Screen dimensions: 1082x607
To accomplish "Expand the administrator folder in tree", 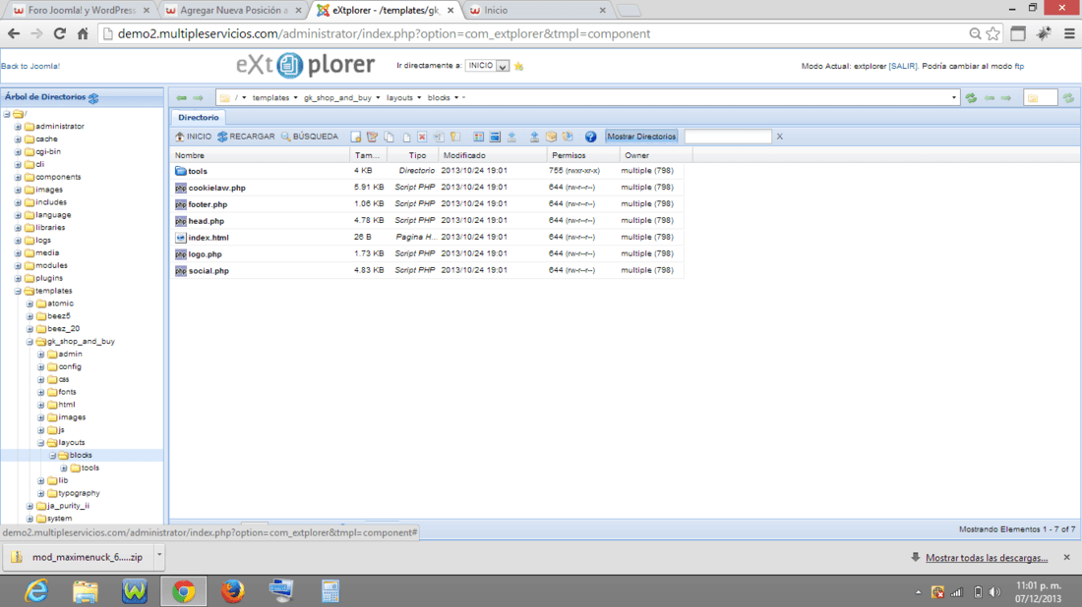I will pos(18,127).
